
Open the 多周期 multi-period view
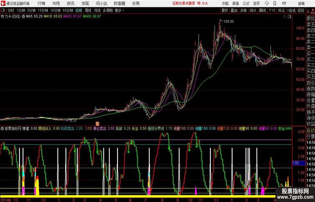107,10
